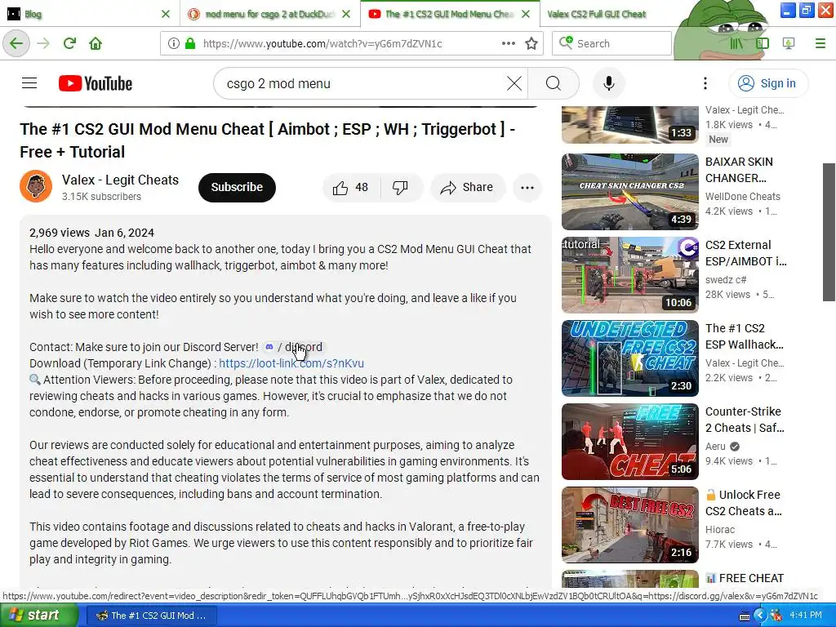The width and height of the screenshot is (836, 627).
Task: Click the swedz c# channel name
Action: click(726, 279)
